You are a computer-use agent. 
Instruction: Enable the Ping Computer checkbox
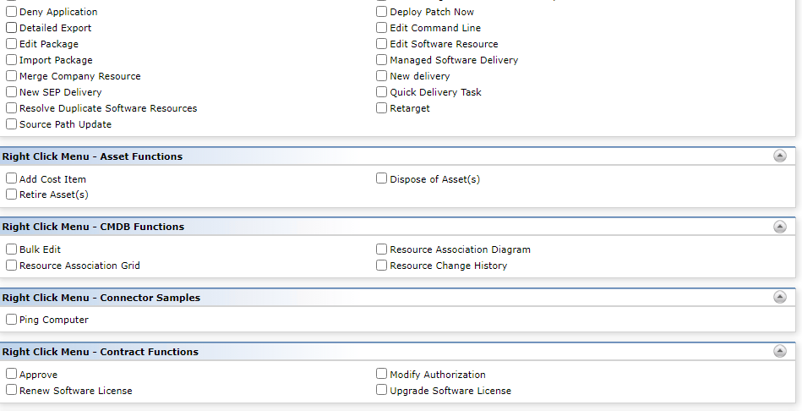11,320
